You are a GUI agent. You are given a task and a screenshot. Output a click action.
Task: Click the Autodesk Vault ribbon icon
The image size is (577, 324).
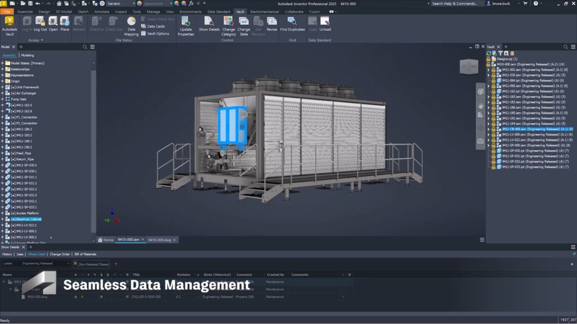[x=10, y=21]
